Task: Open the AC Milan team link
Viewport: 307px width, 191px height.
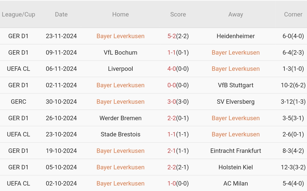Action: pos(236,184)
